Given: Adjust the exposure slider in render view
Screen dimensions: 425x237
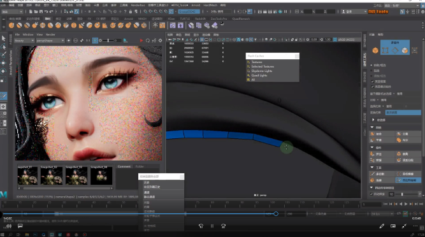Looking at the screenshot, I should (108, 41).
